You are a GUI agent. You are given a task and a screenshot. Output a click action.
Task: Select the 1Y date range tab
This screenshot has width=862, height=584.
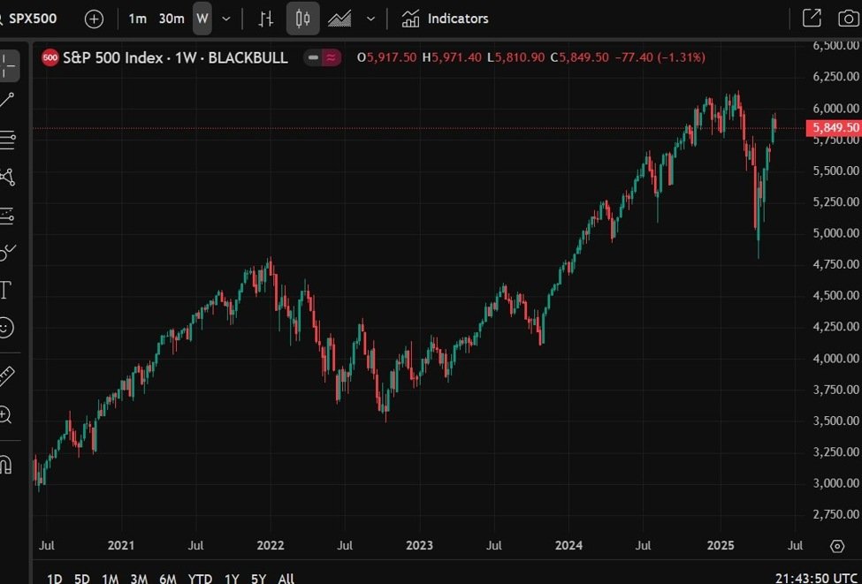232,579
